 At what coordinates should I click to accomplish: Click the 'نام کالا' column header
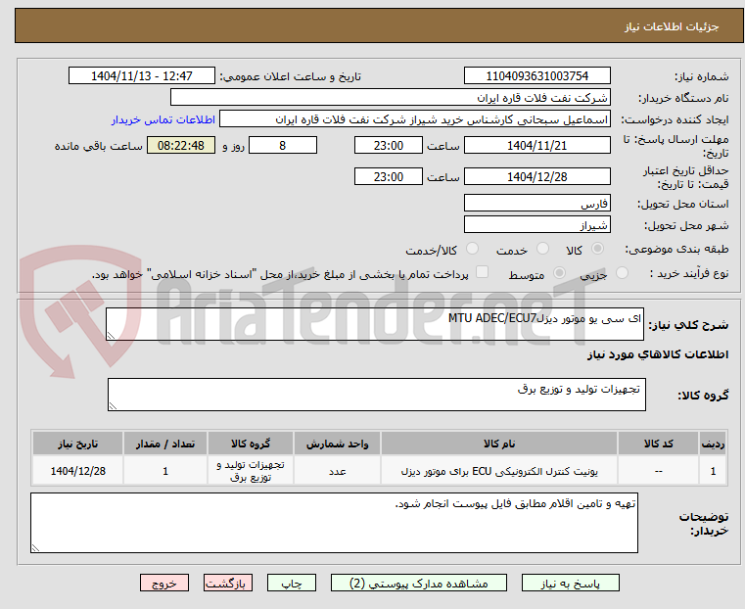coord(499,444)
